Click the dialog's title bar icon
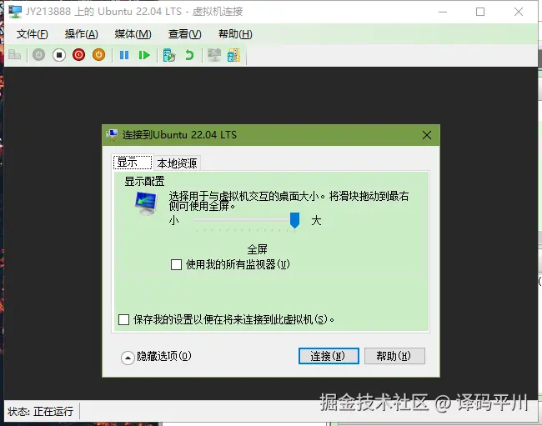Screen dimensions: 542x426 (112, 135)
